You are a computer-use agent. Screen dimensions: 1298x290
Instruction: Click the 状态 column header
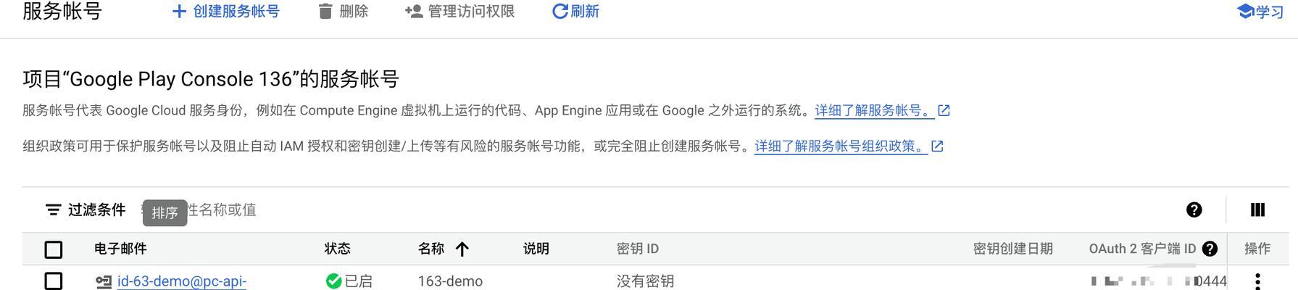[338, 249]
